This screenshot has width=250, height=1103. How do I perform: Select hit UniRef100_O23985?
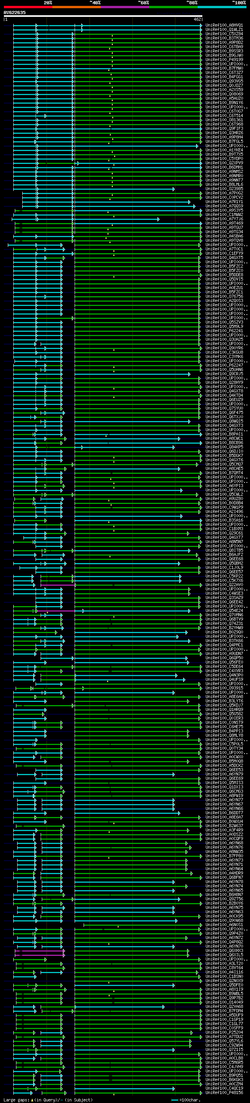click(x=224, y=189)
